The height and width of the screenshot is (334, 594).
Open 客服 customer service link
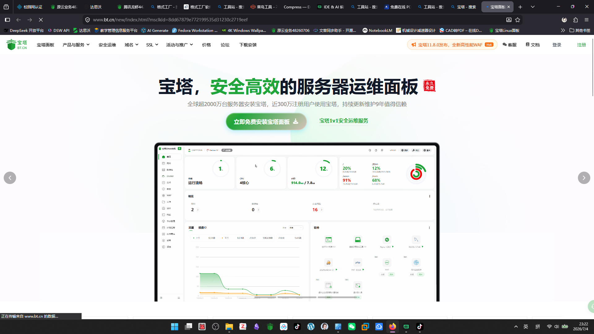click(x=510, y=45)
